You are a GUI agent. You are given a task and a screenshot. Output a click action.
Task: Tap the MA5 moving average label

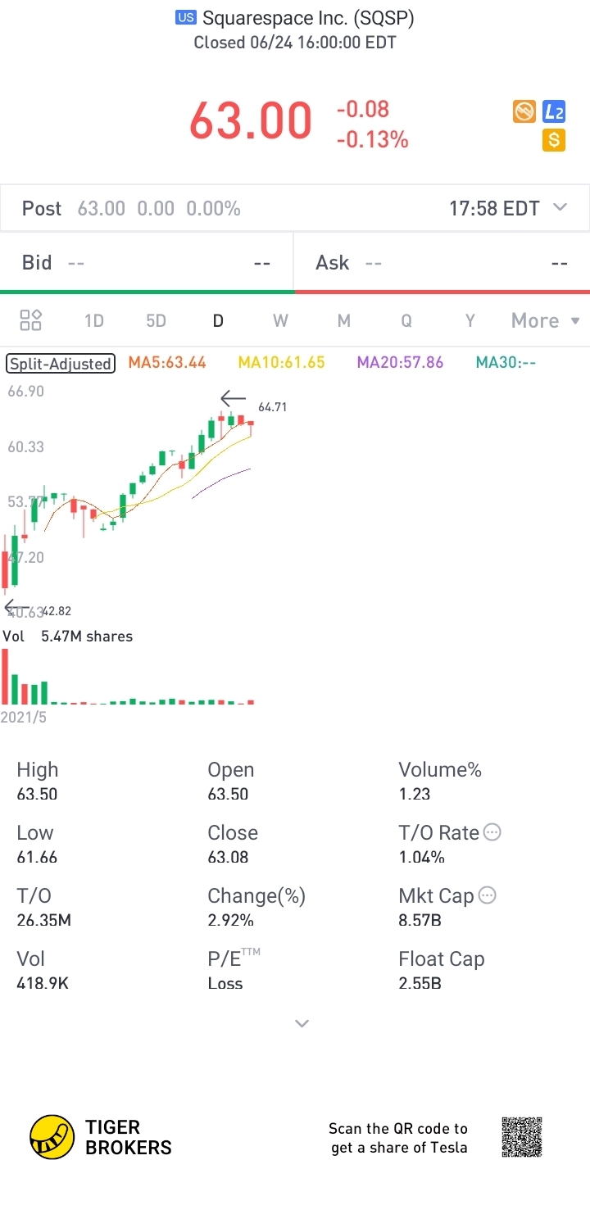pos(167,363)
